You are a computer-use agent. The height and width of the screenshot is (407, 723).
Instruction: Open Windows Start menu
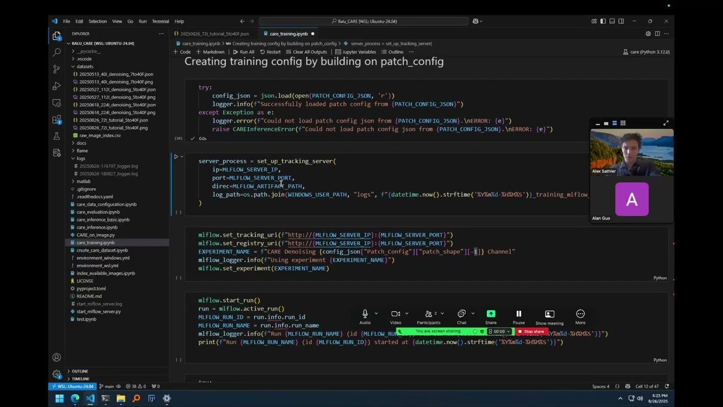[x=59, y=399]
